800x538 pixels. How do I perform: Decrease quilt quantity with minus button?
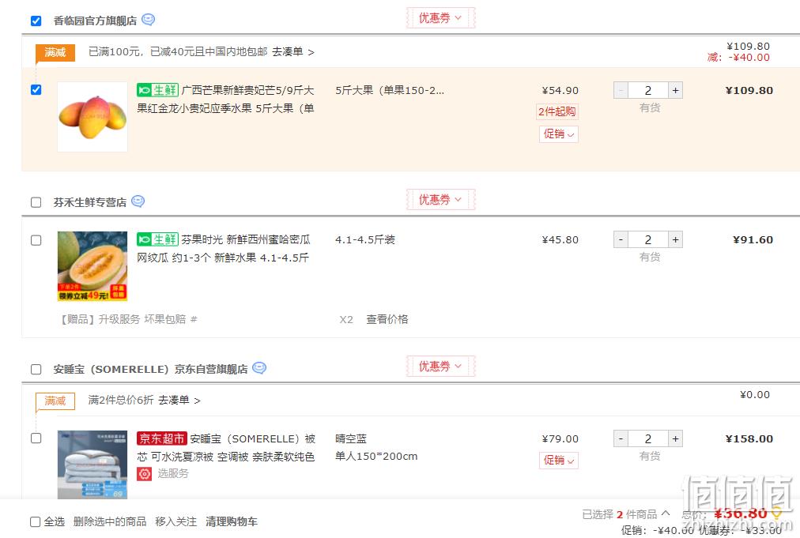(621, 438)
